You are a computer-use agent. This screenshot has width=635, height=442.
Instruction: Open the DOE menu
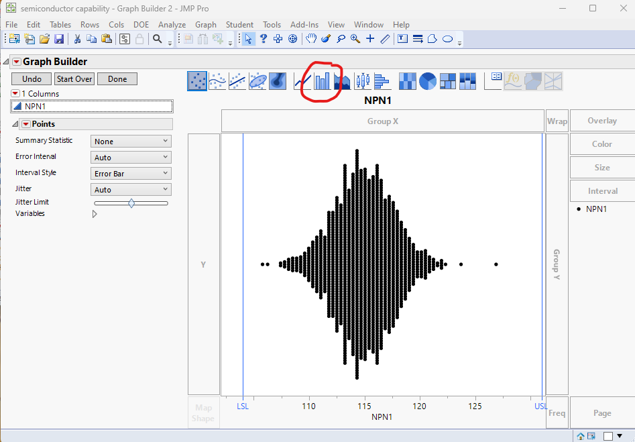pyautogui.click(x=141, y=25)
